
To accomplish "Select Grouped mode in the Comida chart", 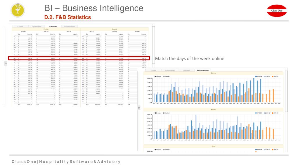I will coord(158,77).
